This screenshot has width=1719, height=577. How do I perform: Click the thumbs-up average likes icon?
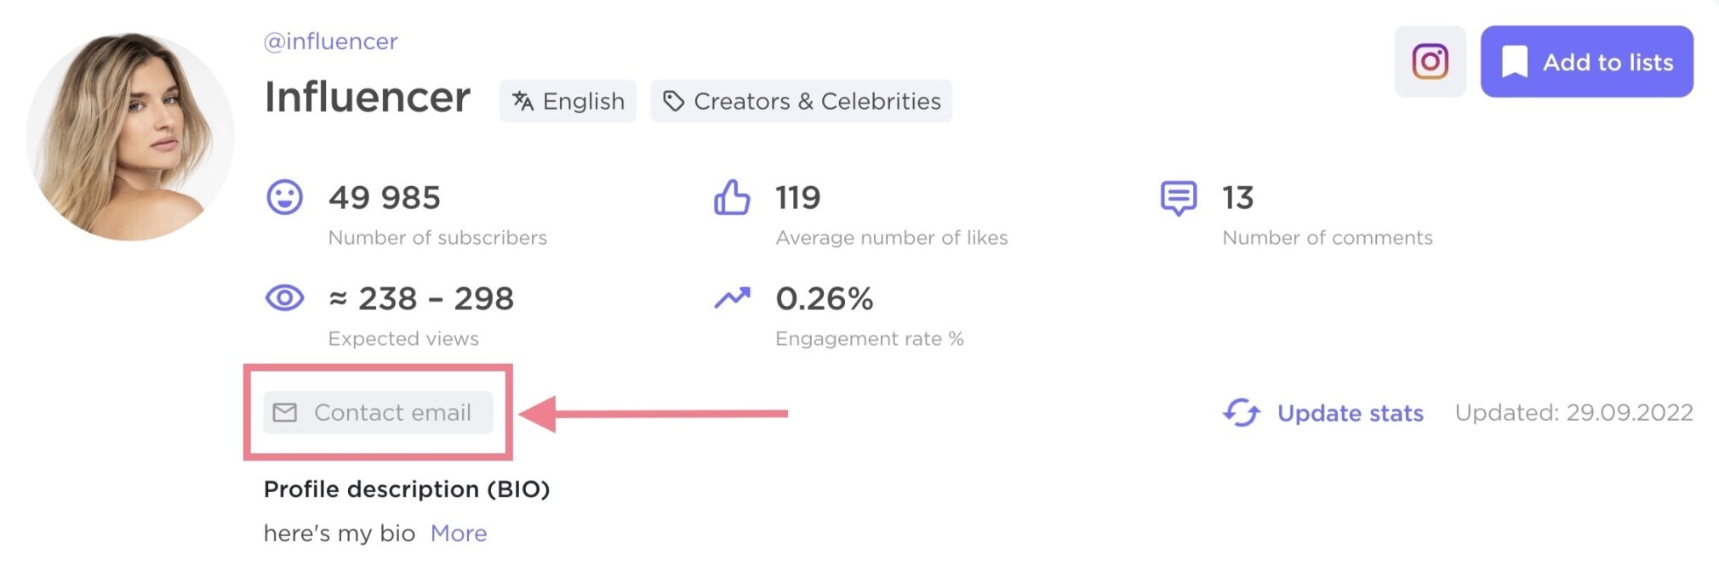[x=732, y=197]
